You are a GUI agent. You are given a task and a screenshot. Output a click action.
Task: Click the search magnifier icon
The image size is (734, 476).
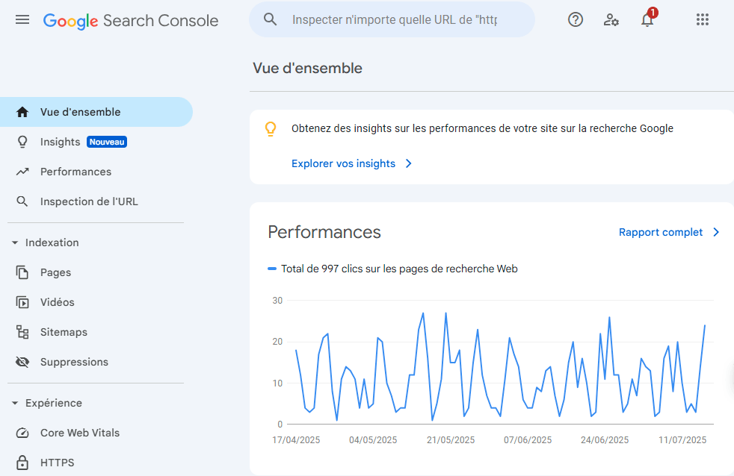click(271, 20)
